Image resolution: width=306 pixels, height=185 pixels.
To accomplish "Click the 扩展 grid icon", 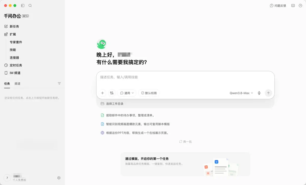I will coord(6,34).
